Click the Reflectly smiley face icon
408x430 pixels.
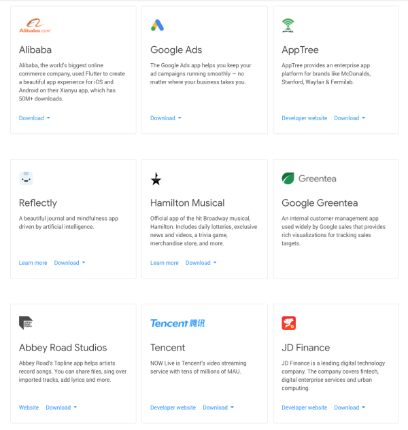26,178
